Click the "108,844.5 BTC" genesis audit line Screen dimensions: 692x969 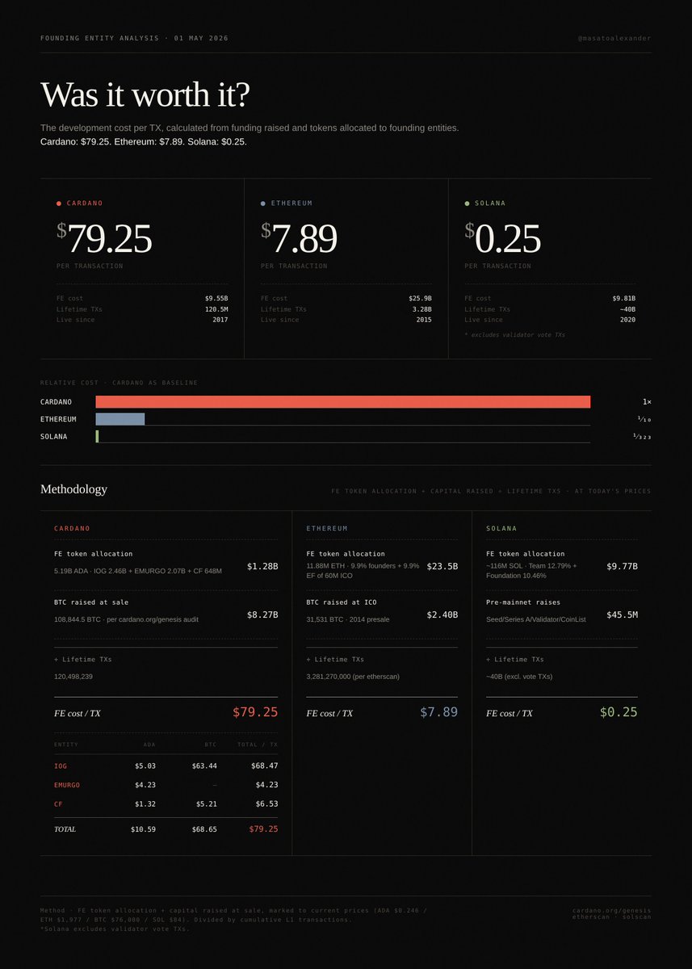point(126,619)
